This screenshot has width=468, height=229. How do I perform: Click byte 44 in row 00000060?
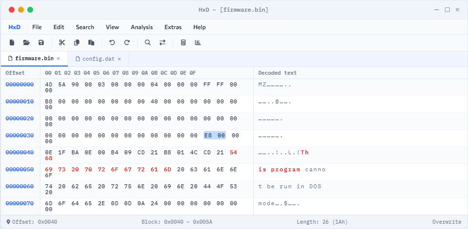coord(207,186)
